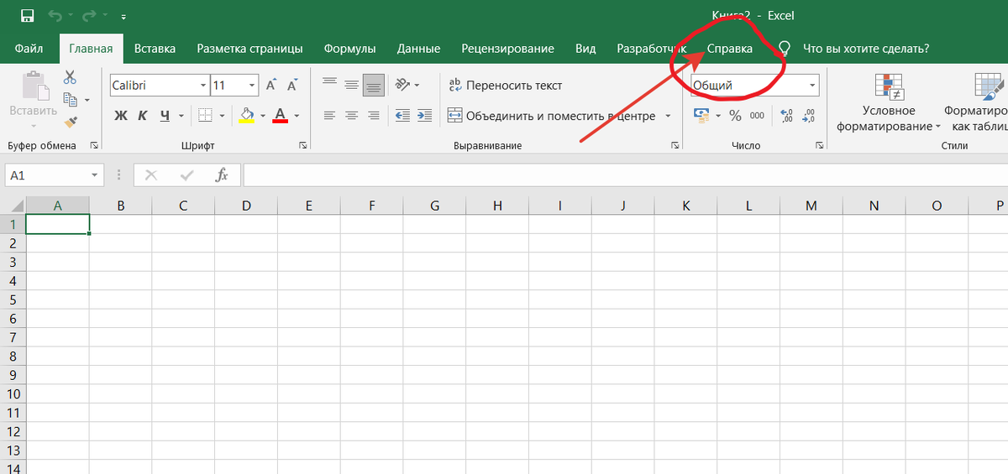Decrease the cell indent
Screen dimensions: 1008x474
point(402,115)
